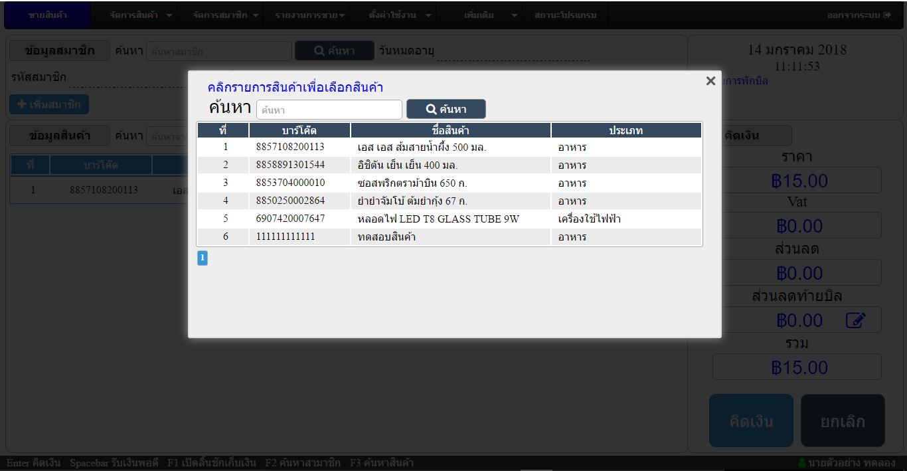Expand the เพิ่มเติม dropdown menu

coord(491,15)
